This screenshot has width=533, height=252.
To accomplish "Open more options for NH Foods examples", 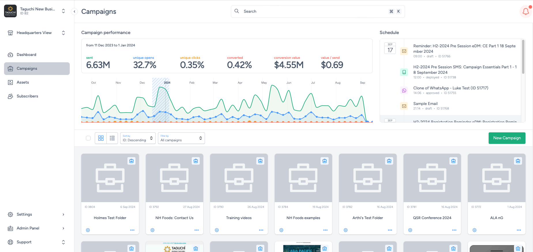I will tap(325, 230).
